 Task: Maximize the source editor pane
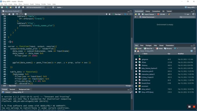click(x=131, y=11)
